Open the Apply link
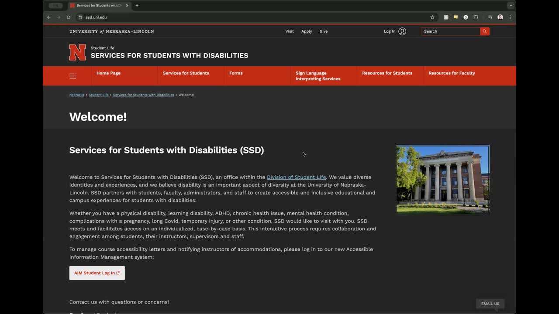The width and height of the screenshot is (559, 314). (307, 31)
